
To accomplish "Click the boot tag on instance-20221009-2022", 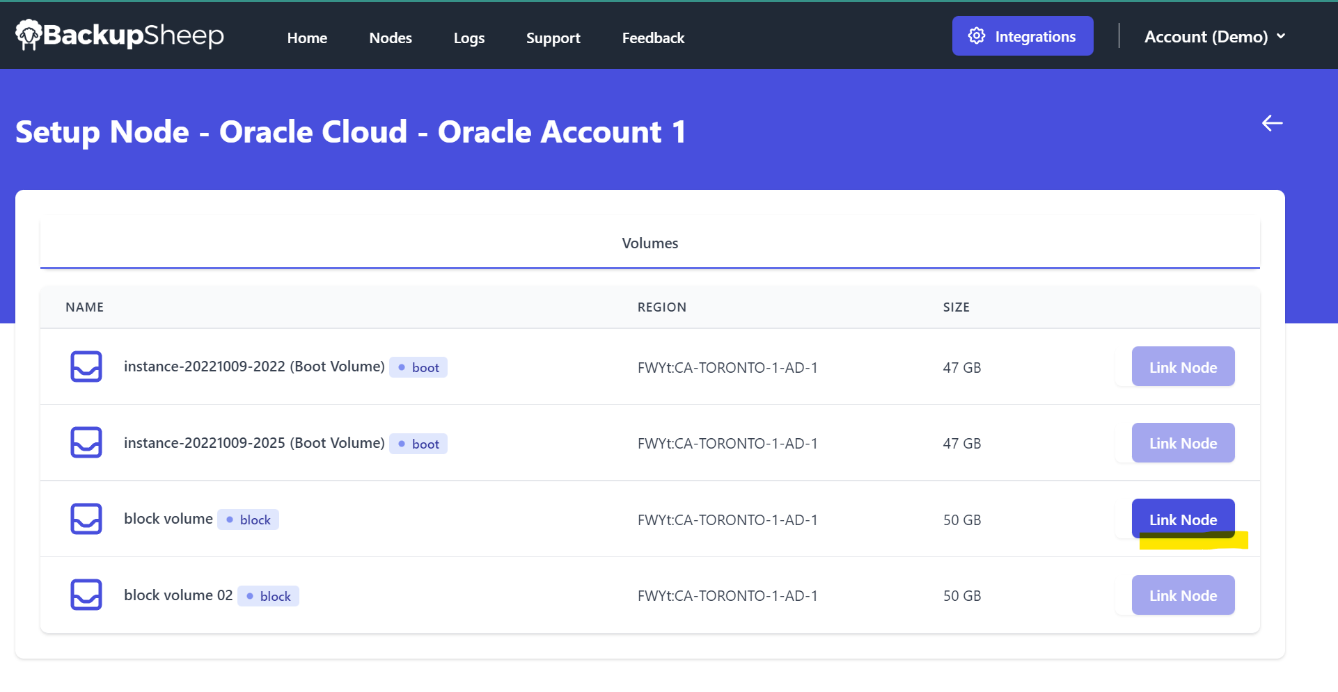I will coord(418,367).
